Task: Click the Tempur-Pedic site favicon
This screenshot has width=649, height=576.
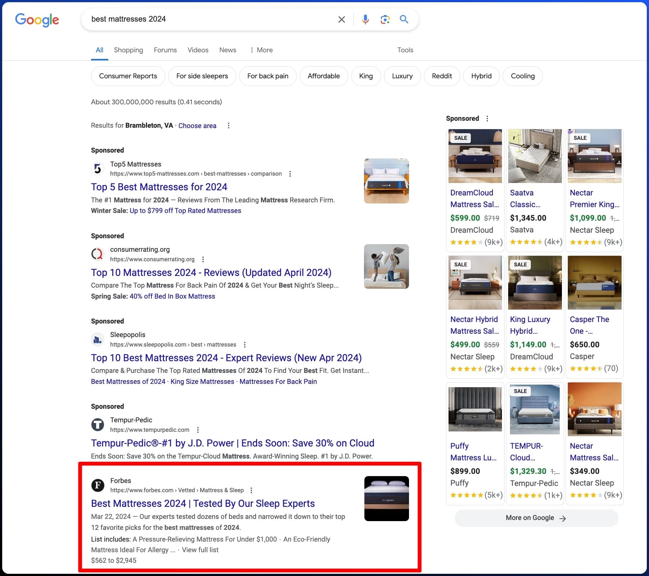Action: point(97,424)
